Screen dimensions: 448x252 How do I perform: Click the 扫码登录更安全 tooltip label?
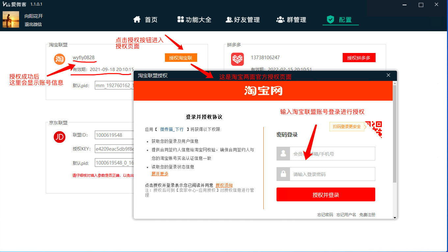(x=347, y=127)
